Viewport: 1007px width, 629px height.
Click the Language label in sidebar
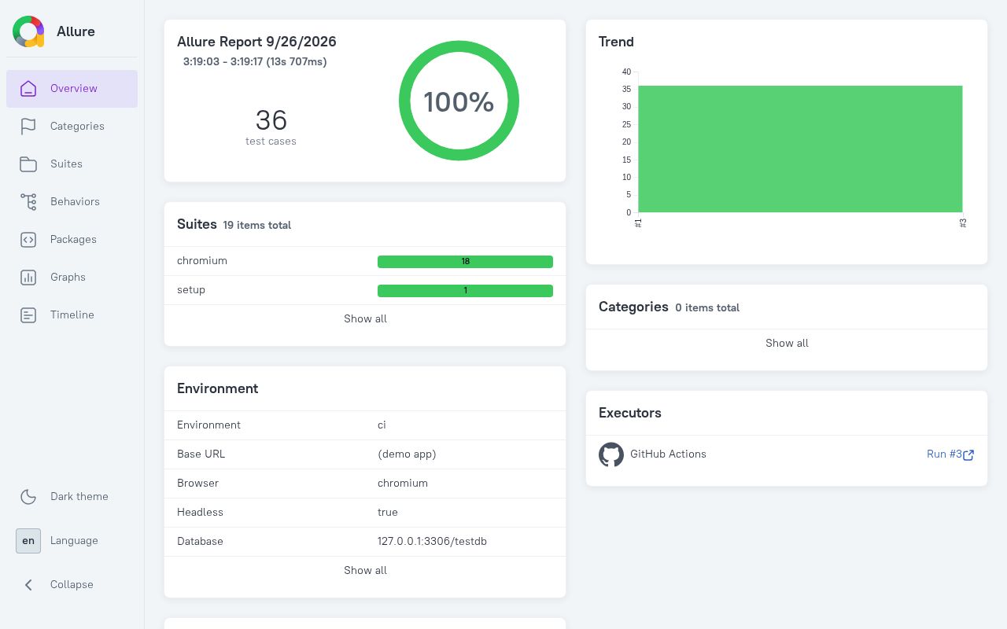(74, 541)
